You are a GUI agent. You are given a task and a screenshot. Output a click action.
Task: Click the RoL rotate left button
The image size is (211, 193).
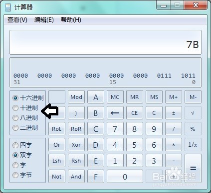pos(57,129)
